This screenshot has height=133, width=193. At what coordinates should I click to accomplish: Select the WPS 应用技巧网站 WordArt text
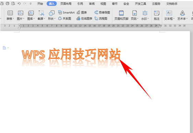(71, 54)
